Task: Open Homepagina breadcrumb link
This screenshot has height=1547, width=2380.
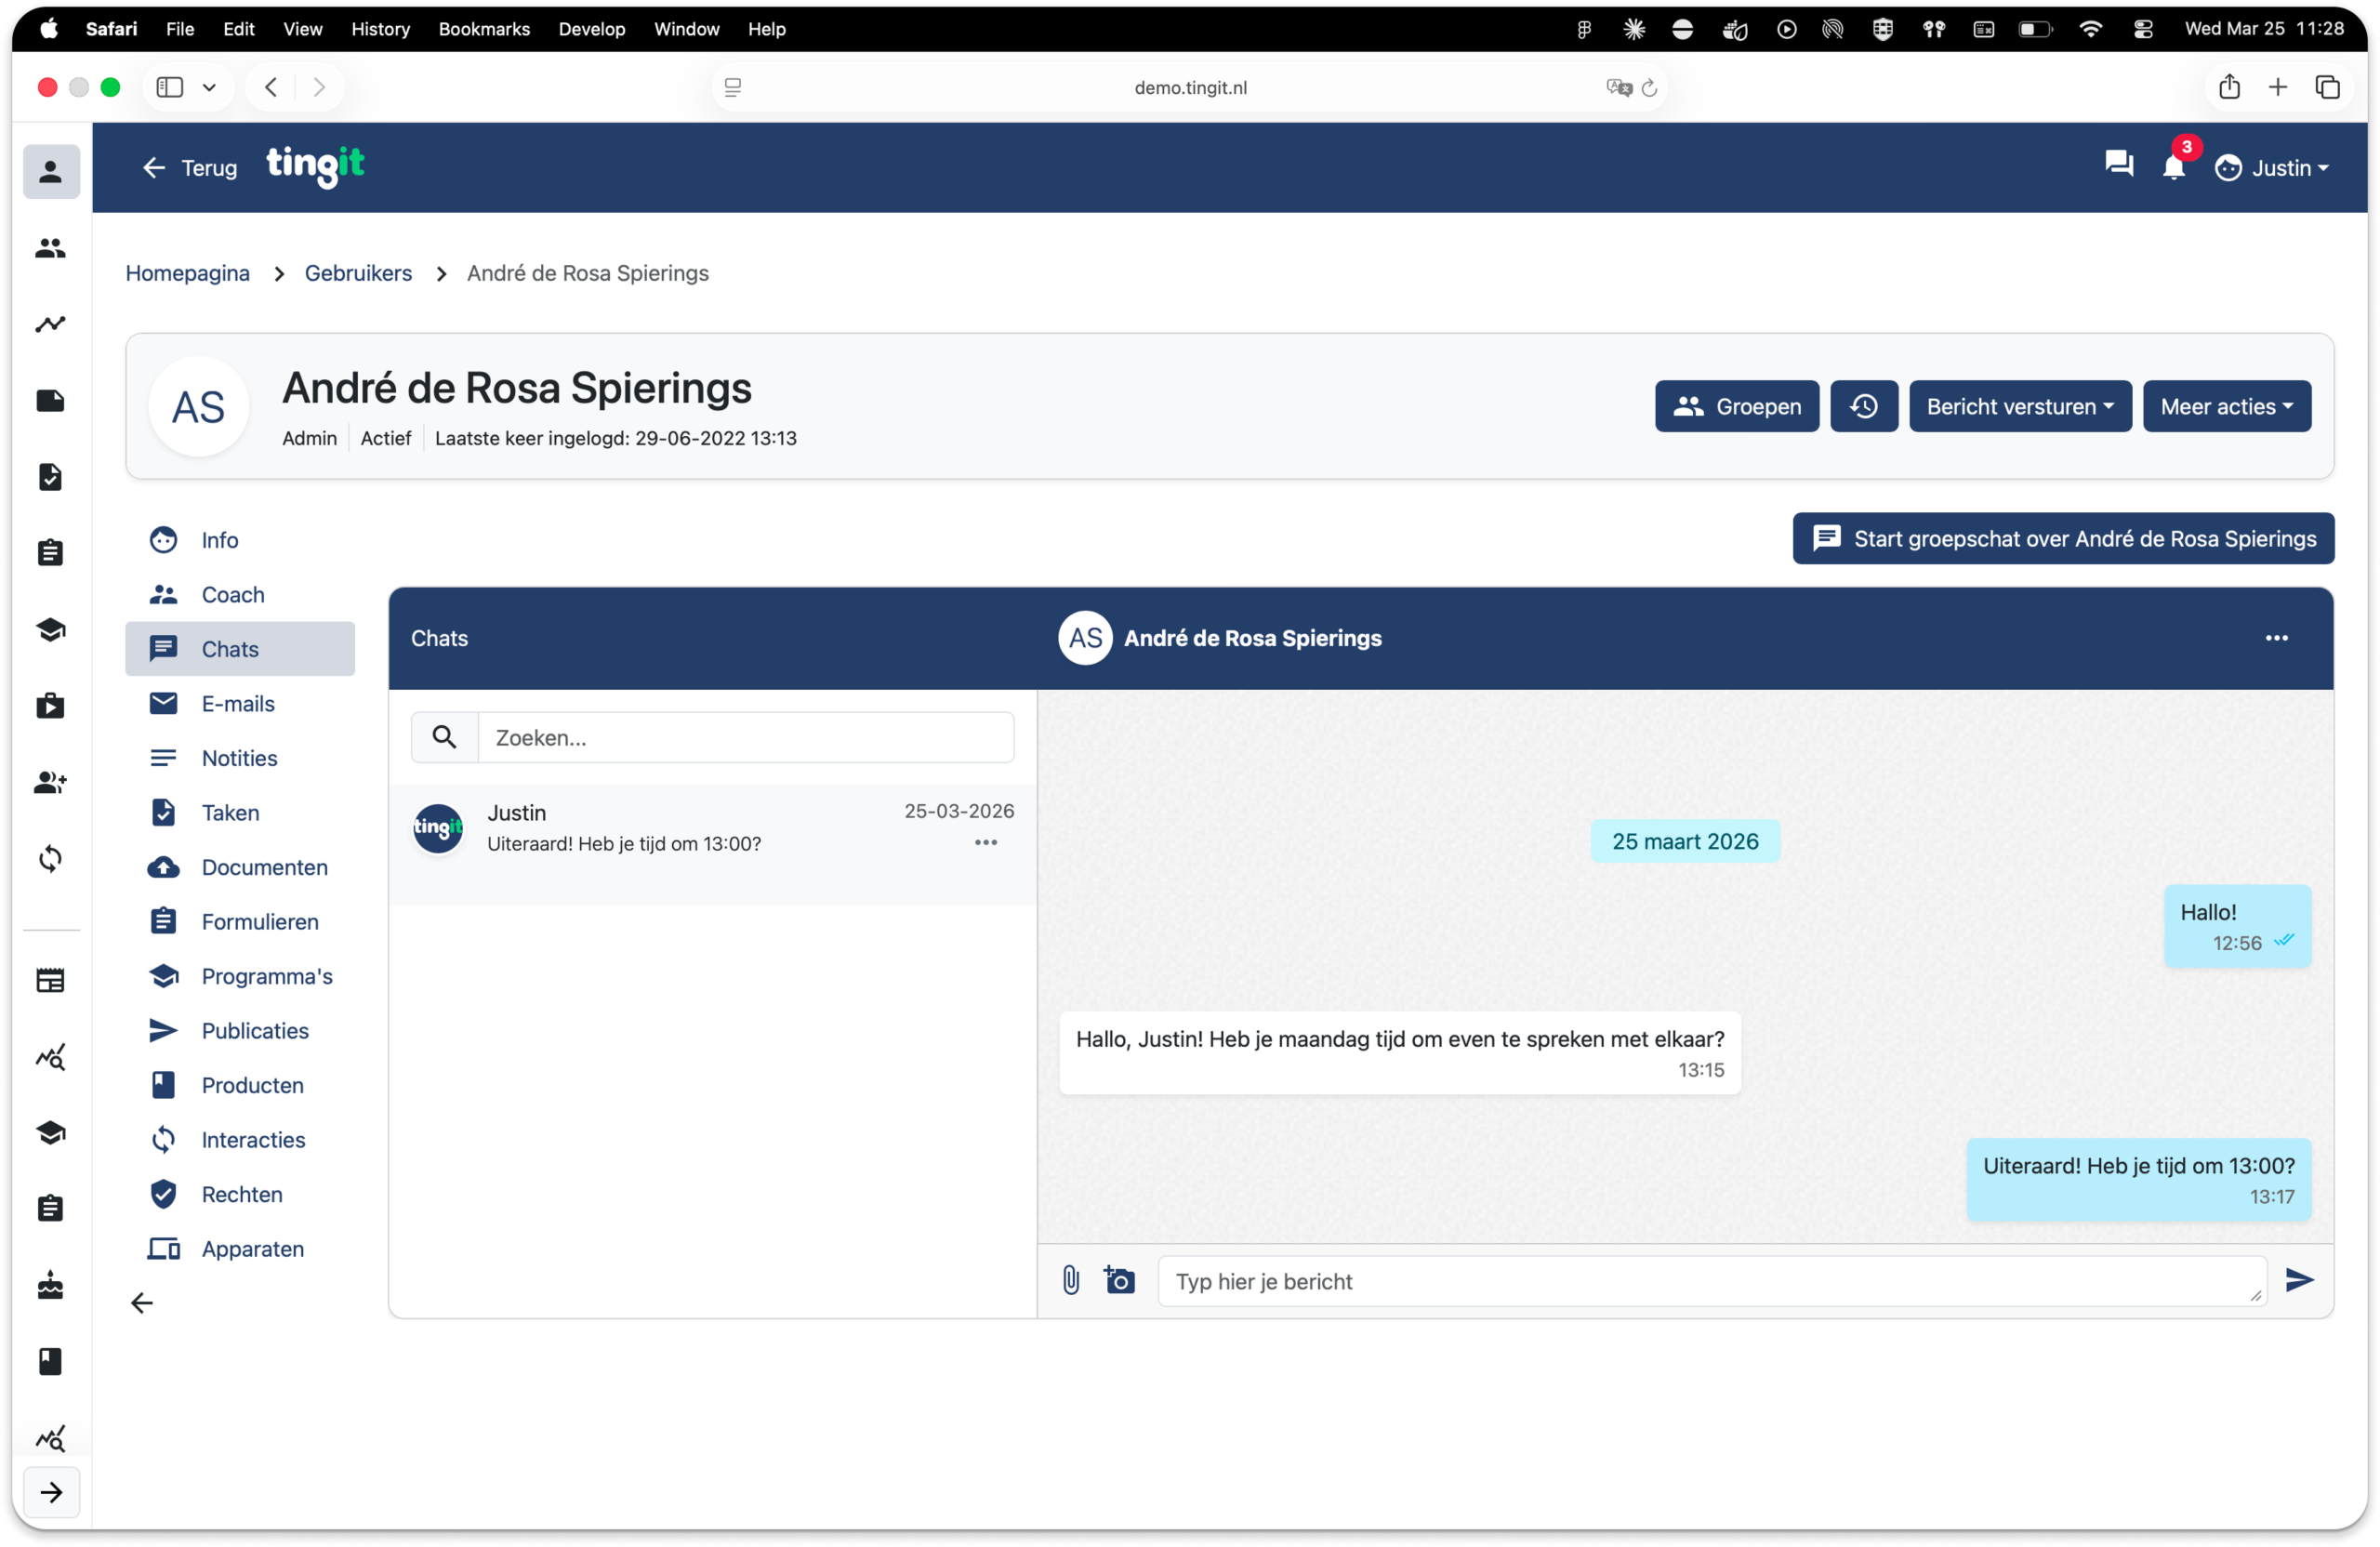Action: [187, 273]
